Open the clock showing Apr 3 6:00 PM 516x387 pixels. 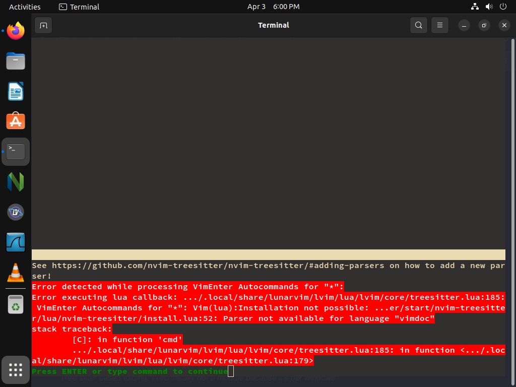click(274, 7)
